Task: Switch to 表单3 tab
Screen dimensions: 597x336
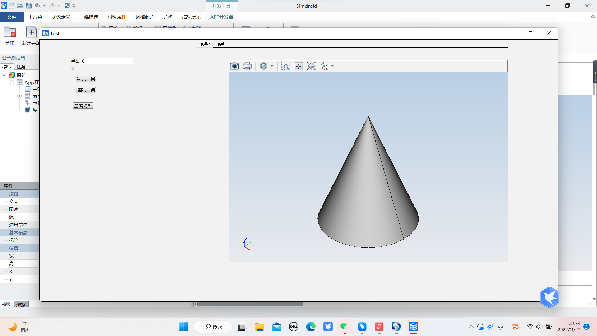Action: tap(221, 44)
